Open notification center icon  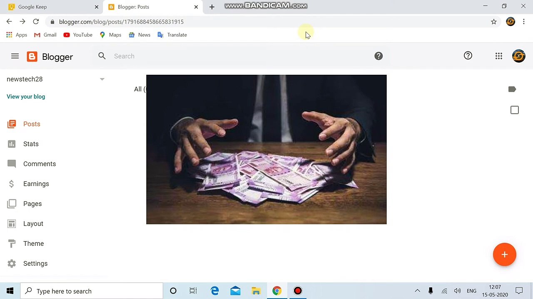click(519, 291)
